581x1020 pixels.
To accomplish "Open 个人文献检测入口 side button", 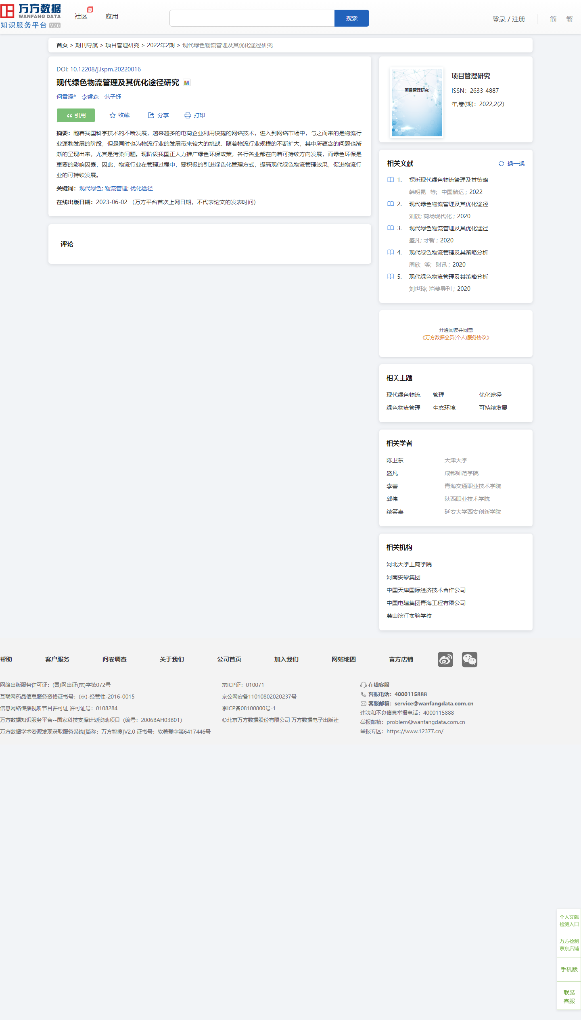I will 569,920.
